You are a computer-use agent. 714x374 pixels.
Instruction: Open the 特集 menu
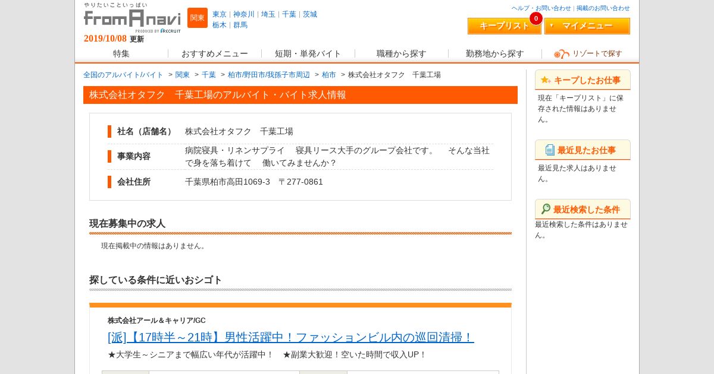click(x=121, y=53)
